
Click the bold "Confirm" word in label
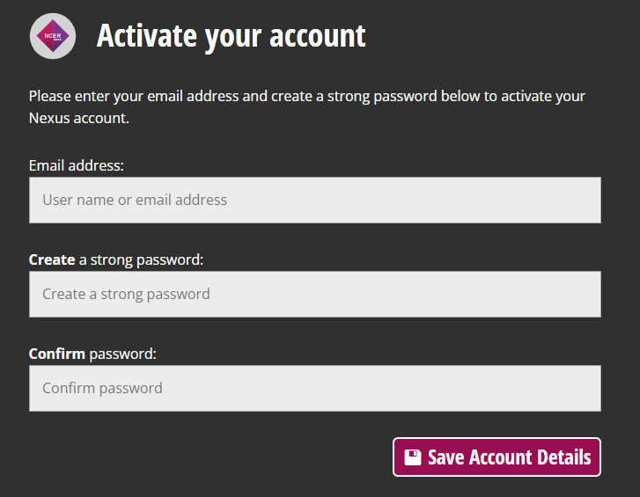point(56,354)
